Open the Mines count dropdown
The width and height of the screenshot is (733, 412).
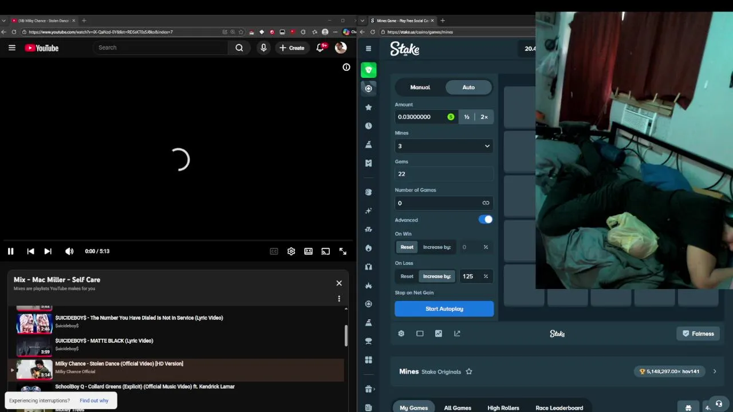coord(444,146)
